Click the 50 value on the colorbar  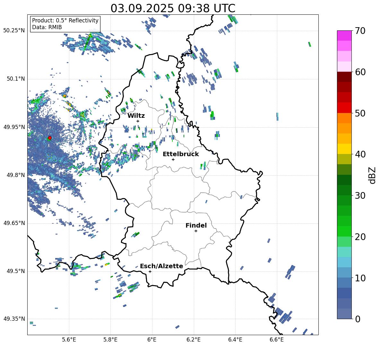point(360,113)
